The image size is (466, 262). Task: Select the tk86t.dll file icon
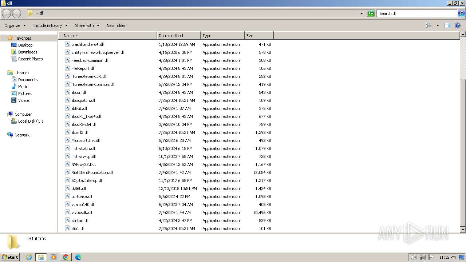click(68, 188)
